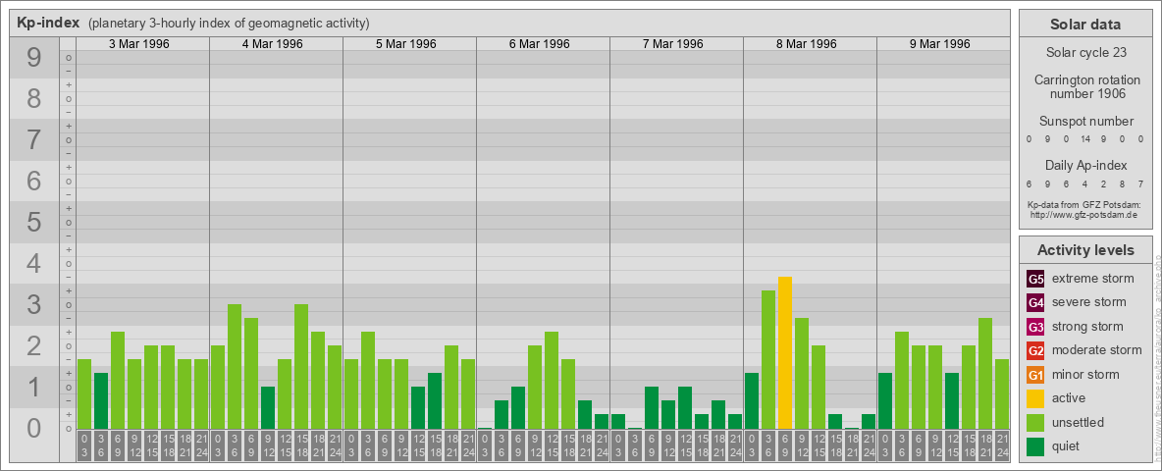The image size is (1162, 471).
Task: Click the 'unsettled' legend text
Action: click(x=1079, y=422)
